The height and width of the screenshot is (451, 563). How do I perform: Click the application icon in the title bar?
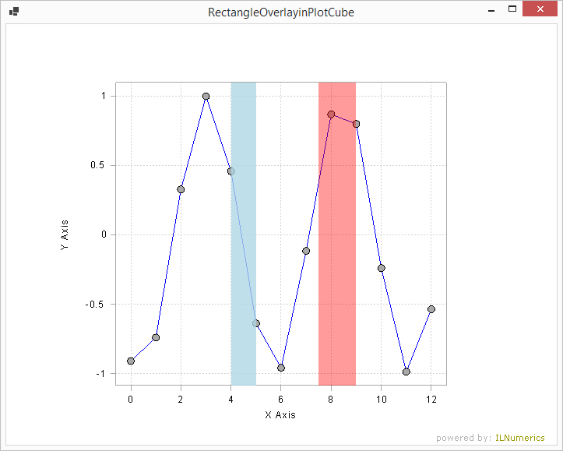14,12
